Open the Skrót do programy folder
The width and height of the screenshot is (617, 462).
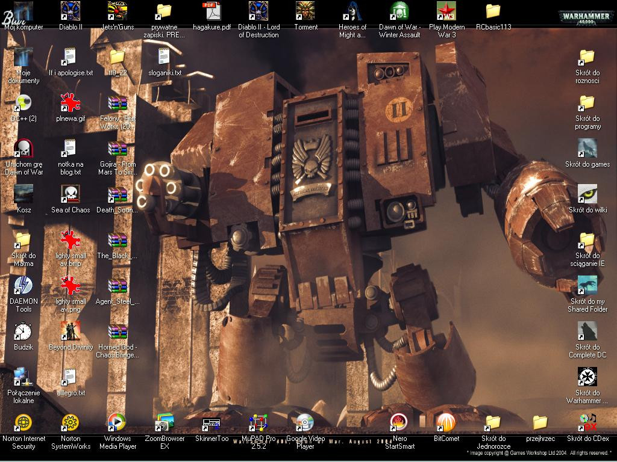coord(587,103)
